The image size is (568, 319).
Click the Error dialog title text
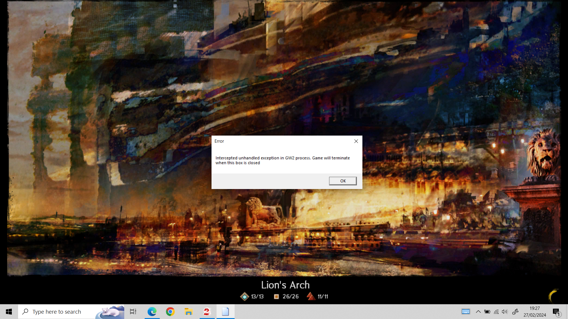pos(219,141)
